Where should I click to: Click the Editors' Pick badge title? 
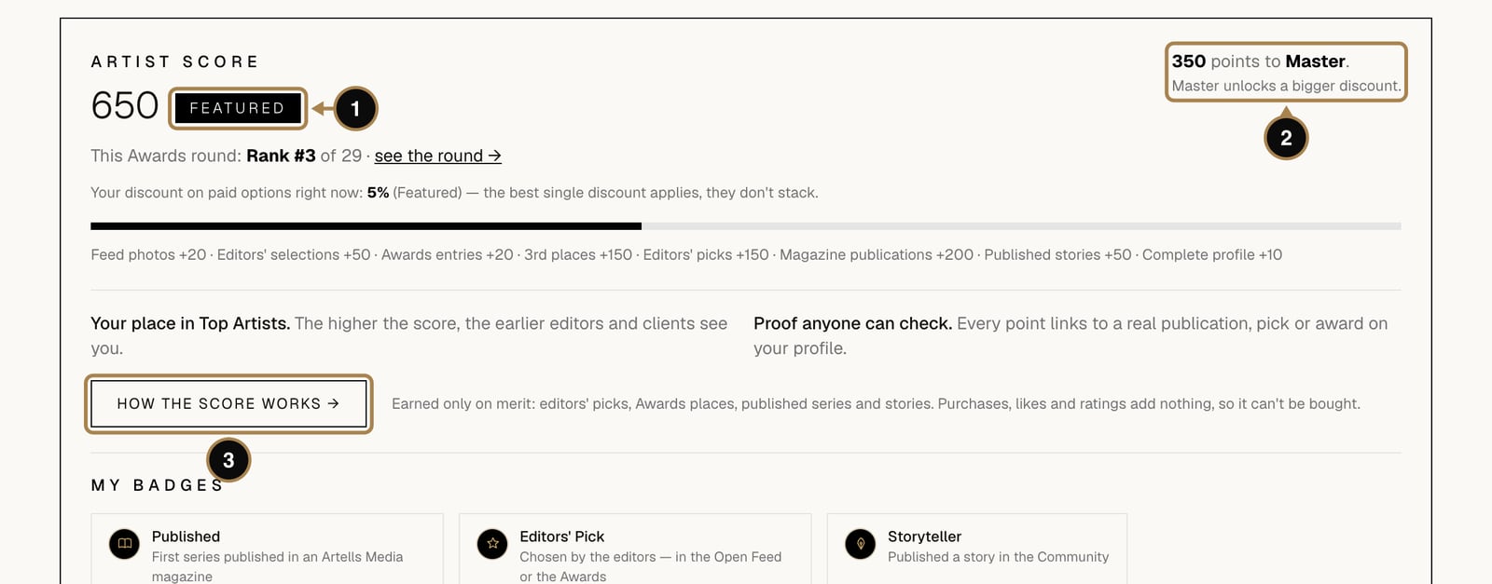click(561, 536)
